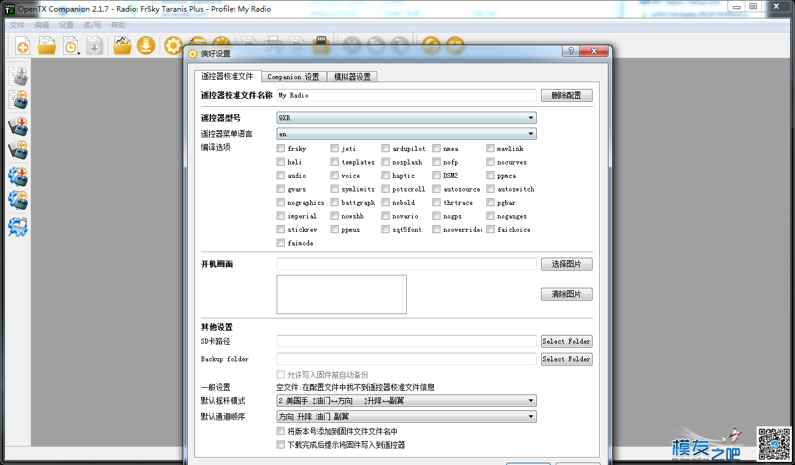Click Select Folder for SD卡路径

tap(567, 341)
